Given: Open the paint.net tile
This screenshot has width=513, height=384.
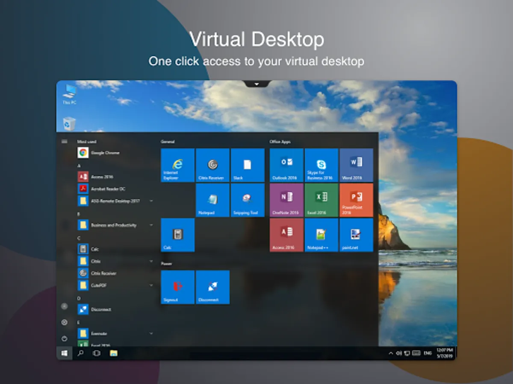Looking at the screenshot, I should 357,235.
